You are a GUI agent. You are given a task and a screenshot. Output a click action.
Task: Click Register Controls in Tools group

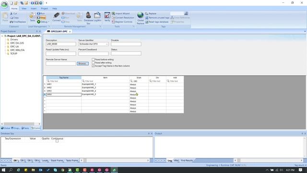(x=122, y=22)
